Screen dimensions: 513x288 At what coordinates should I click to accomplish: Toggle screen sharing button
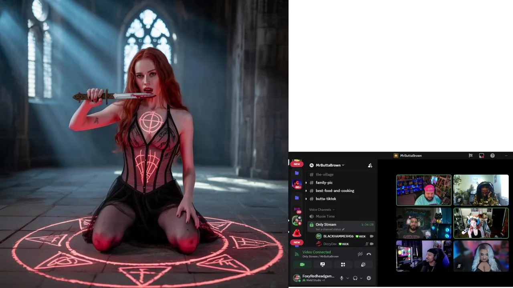(x=322, y=264)
